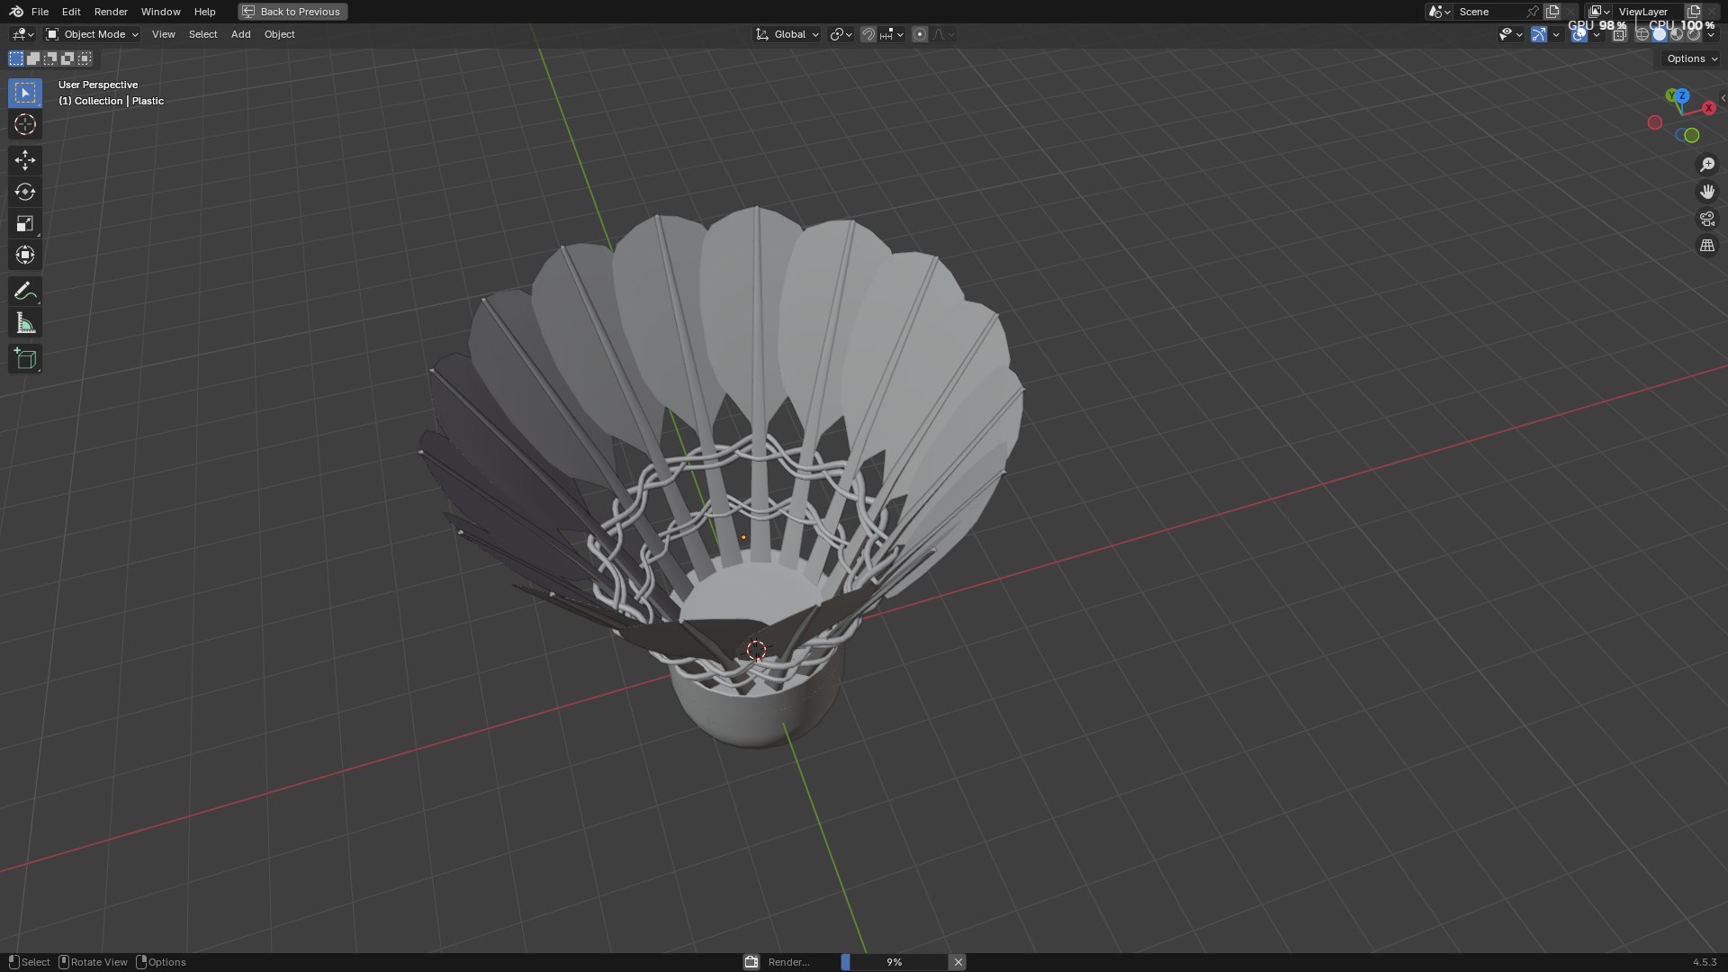Set selection mode to Intersect
The width and height of the screenshot is (1728, 972).
pos(85,58)
